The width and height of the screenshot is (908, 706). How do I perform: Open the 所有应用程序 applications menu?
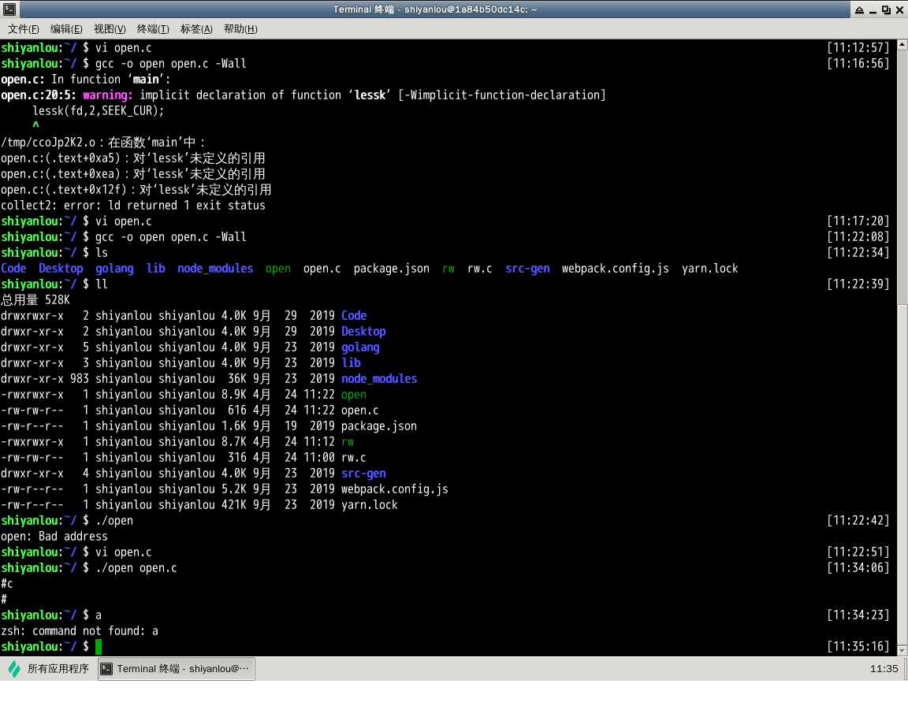[x=49, y=669]
